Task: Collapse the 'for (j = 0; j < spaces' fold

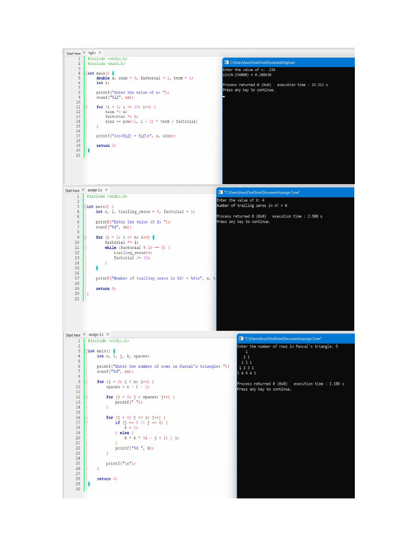Action: (87, 397)
